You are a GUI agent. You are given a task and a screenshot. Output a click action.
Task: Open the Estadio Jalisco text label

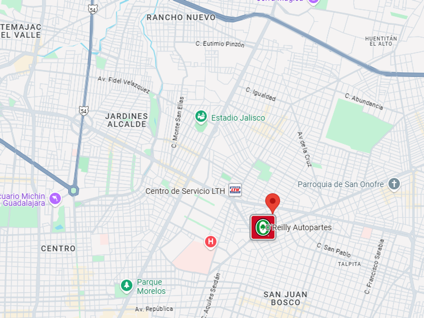click(238, 118)
